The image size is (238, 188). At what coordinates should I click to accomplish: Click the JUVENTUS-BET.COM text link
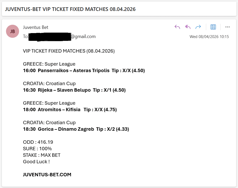click(47, 174)
